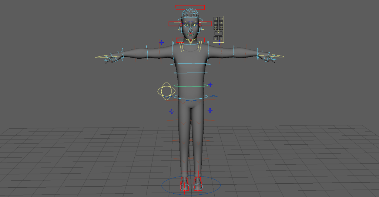Select large blue ellipse control around the feet
Image resolution: width=379 pixels, height=197 pixels.
click(191, 185)
